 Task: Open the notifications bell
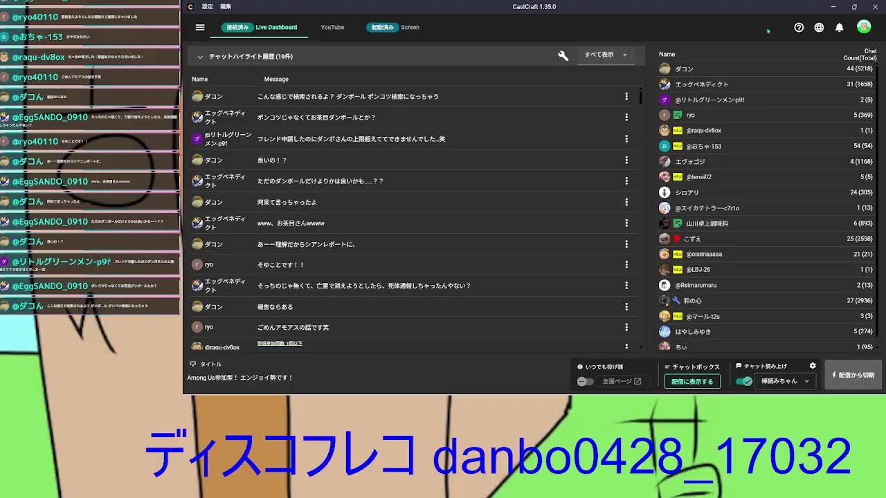[839, 28]
